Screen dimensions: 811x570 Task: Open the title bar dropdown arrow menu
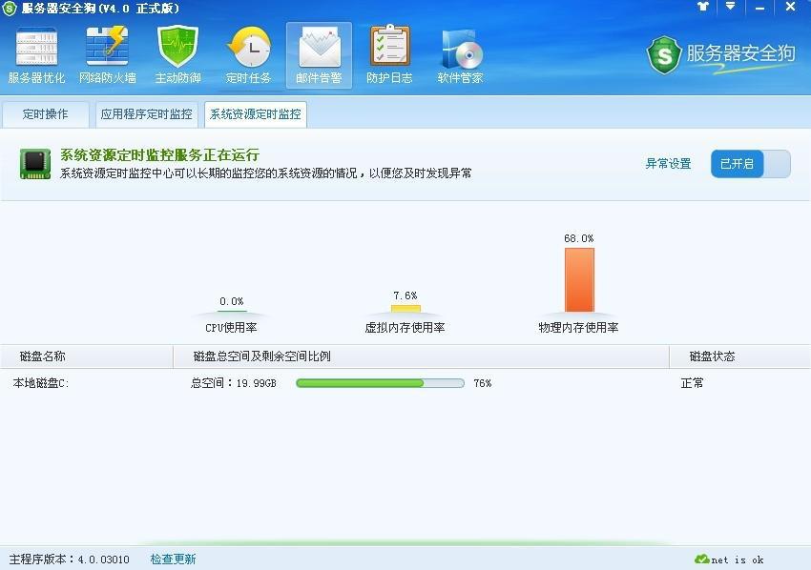point(729,9)
